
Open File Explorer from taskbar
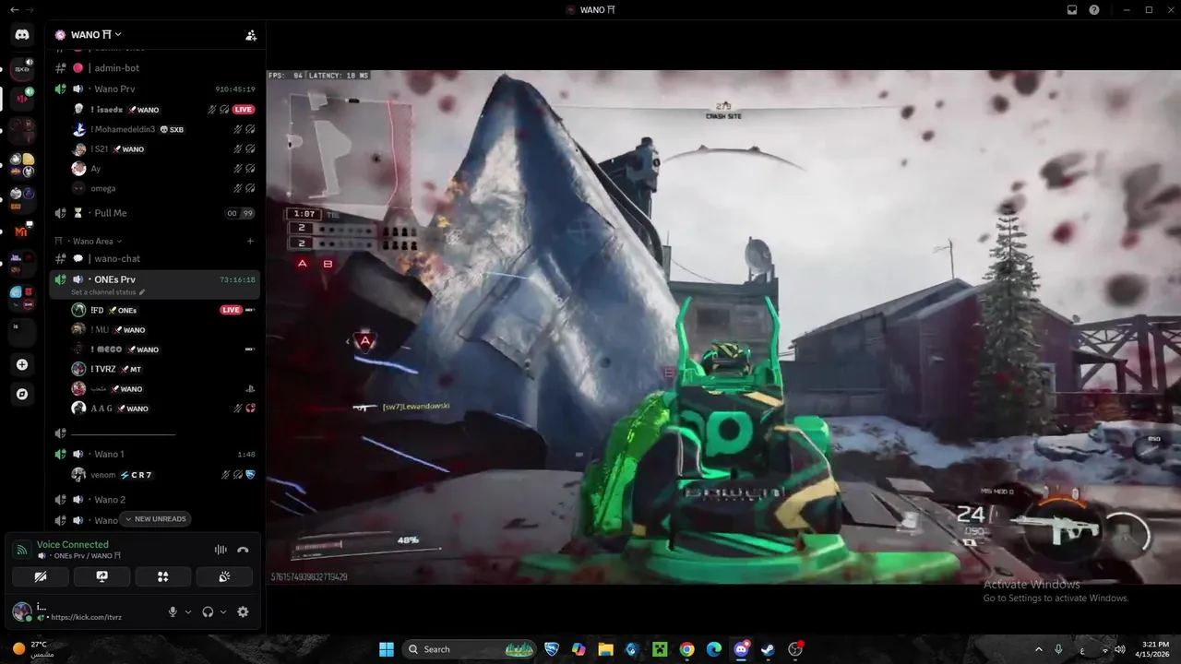click(x=605, y=649)
